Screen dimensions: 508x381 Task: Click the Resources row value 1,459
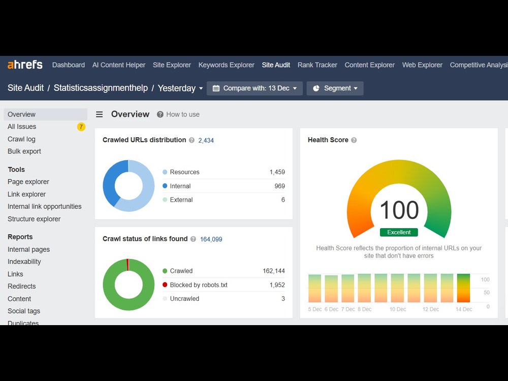point(277,172)
